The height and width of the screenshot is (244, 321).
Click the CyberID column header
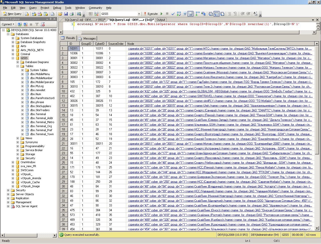pyautogui.click(x=100, y=44)
